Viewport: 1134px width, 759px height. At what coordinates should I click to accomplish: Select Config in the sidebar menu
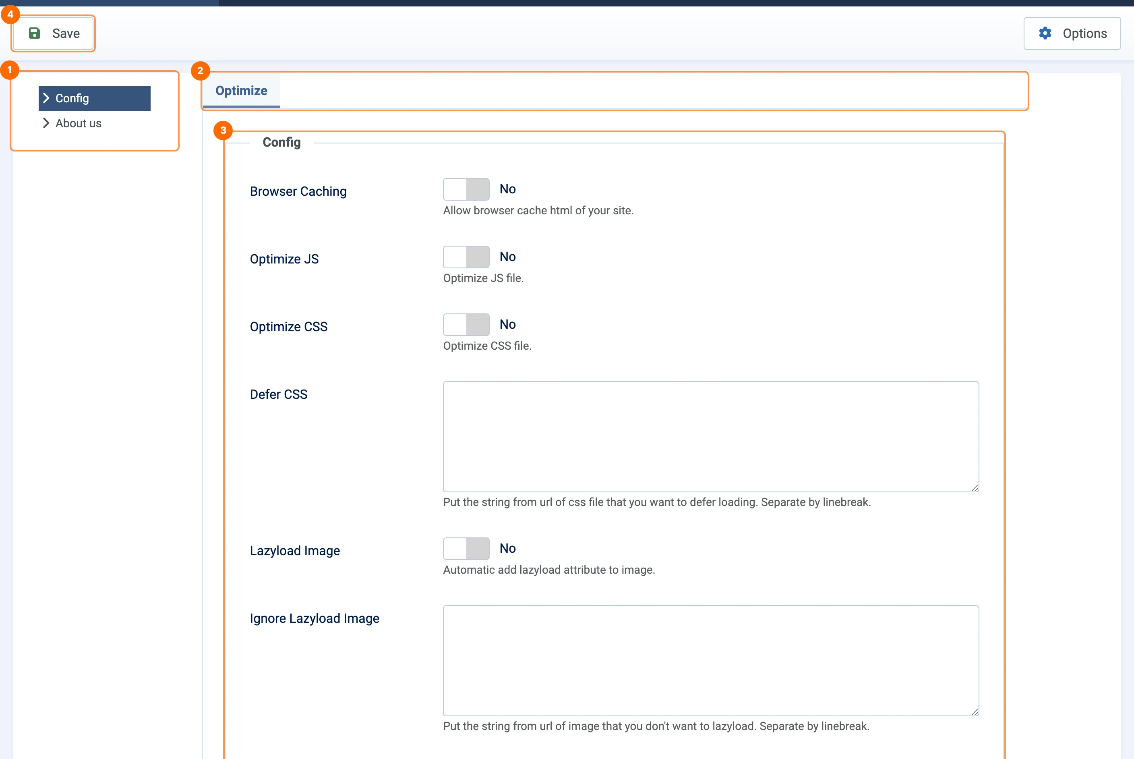94,99
